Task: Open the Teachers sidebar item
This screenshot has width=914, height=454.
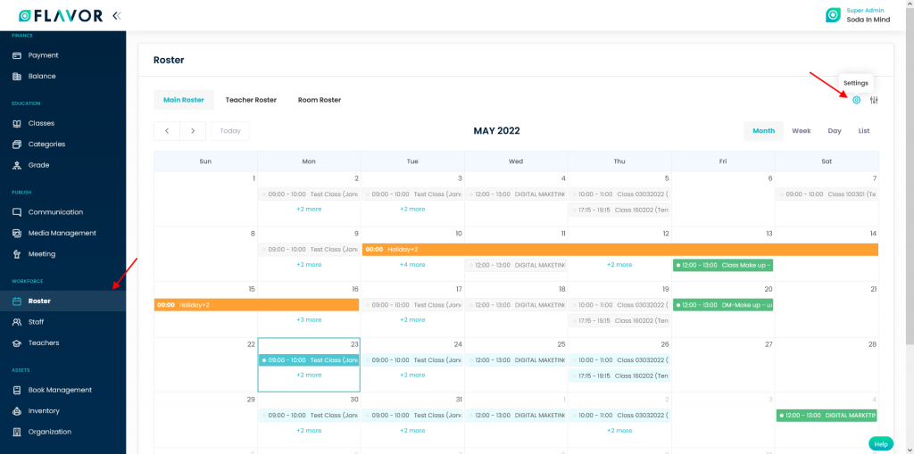Action: coord(43,343)
